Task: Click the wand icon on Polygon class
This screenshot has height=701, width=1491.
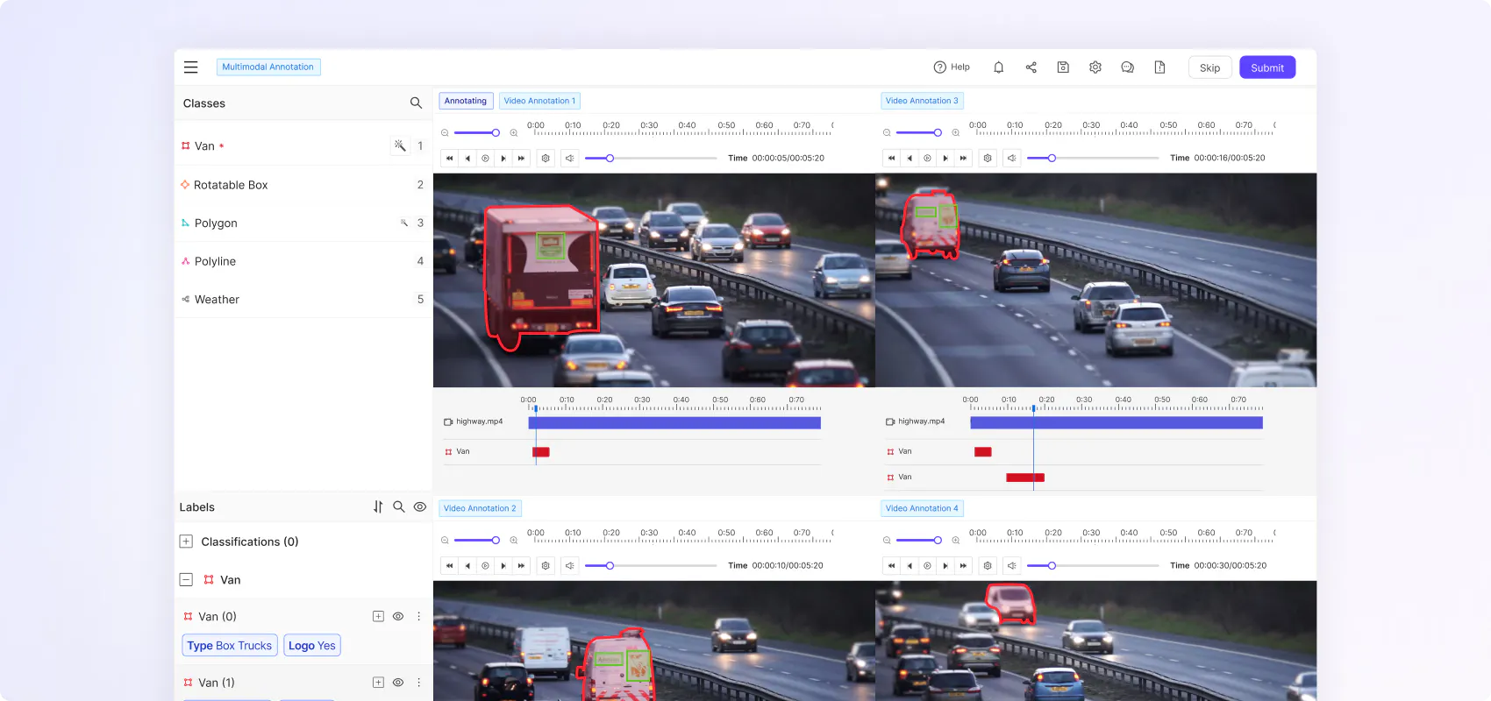Action: click(x=404, y=223)
